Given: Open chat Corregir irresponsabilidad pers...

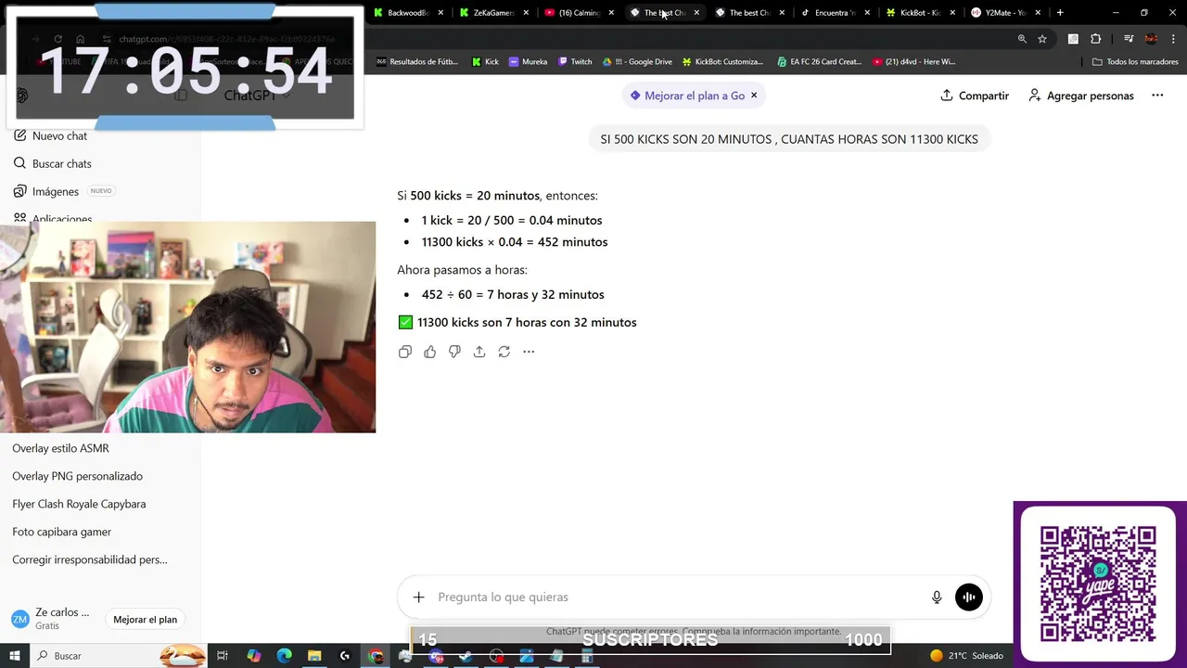Looking at the screenshot, I should click(90, 559).
